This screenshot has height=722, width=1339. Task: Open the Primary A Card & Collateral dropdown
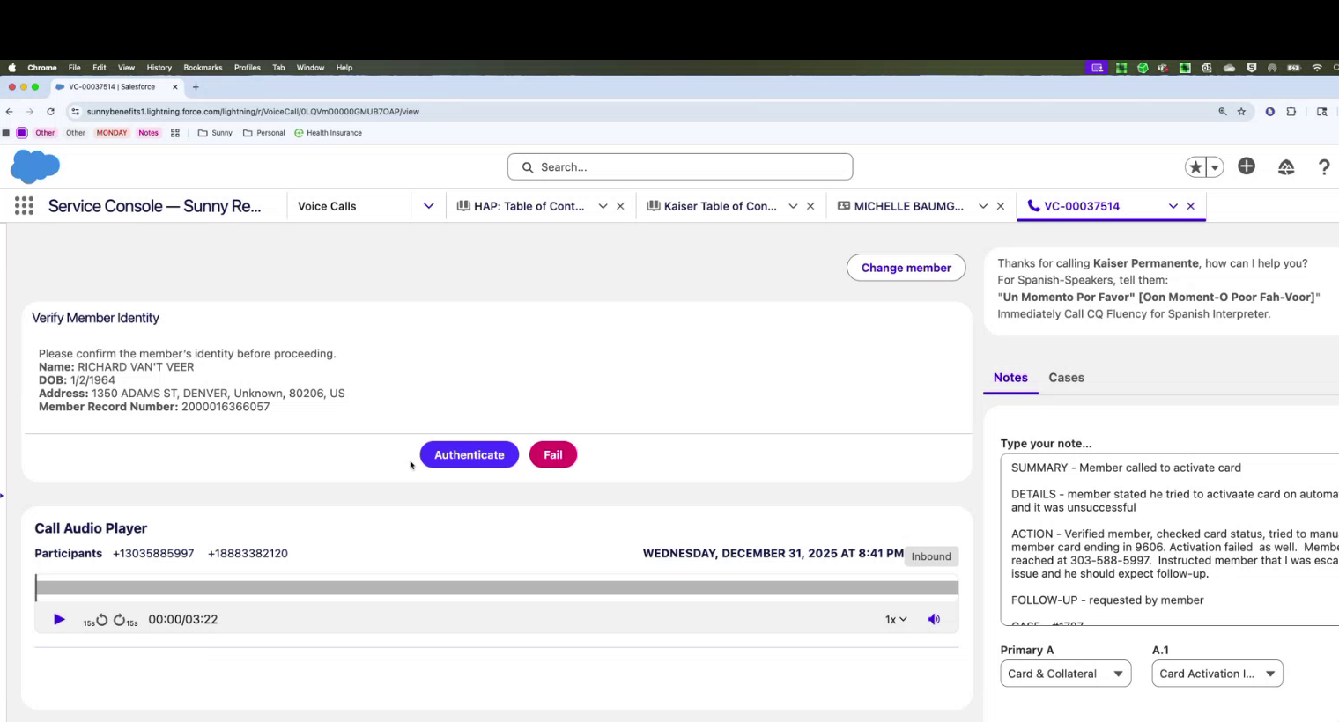click(1065, 674)
